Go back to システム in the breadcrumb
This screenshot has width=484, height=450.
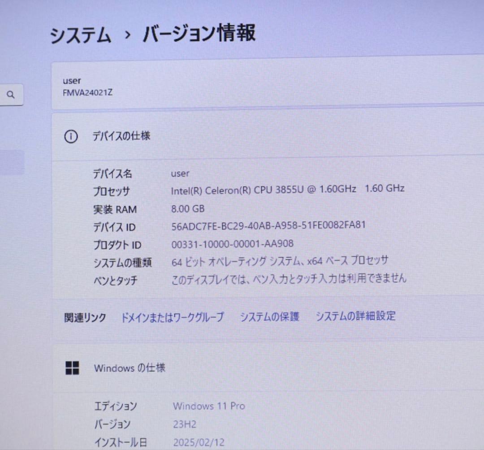point(80,35)
